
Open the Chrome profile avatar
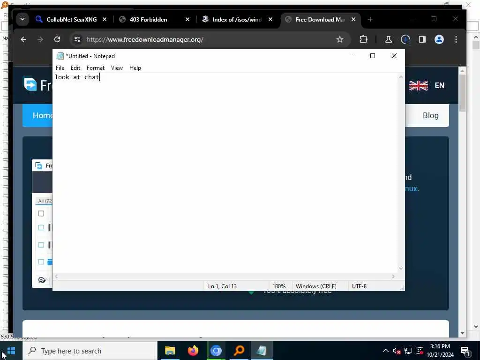click(x=439, y=39)
